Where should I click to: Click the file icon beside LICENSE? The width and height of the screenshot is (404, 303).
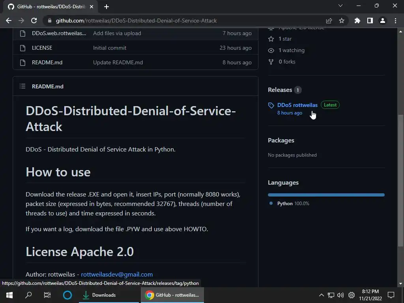click(22, 48)
